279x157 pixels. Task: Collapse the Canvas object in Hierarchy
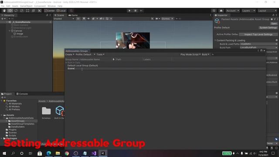10,31
